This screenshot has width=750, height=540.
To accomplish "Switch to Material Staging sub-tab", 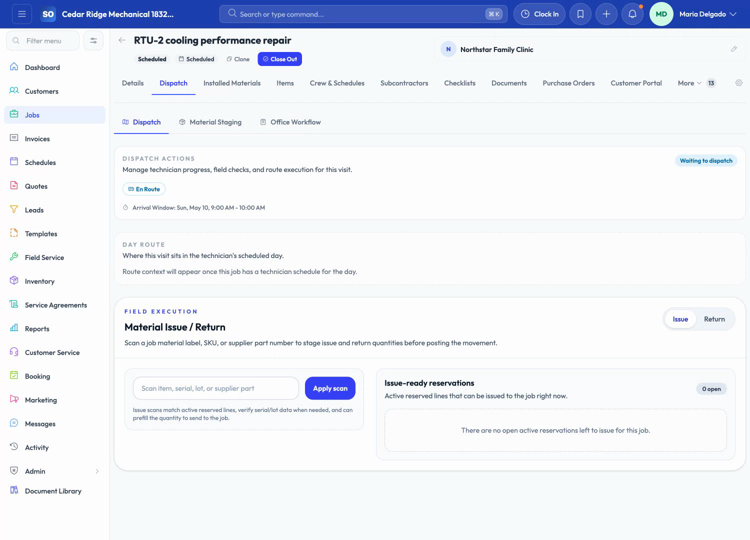I will 210,122.
